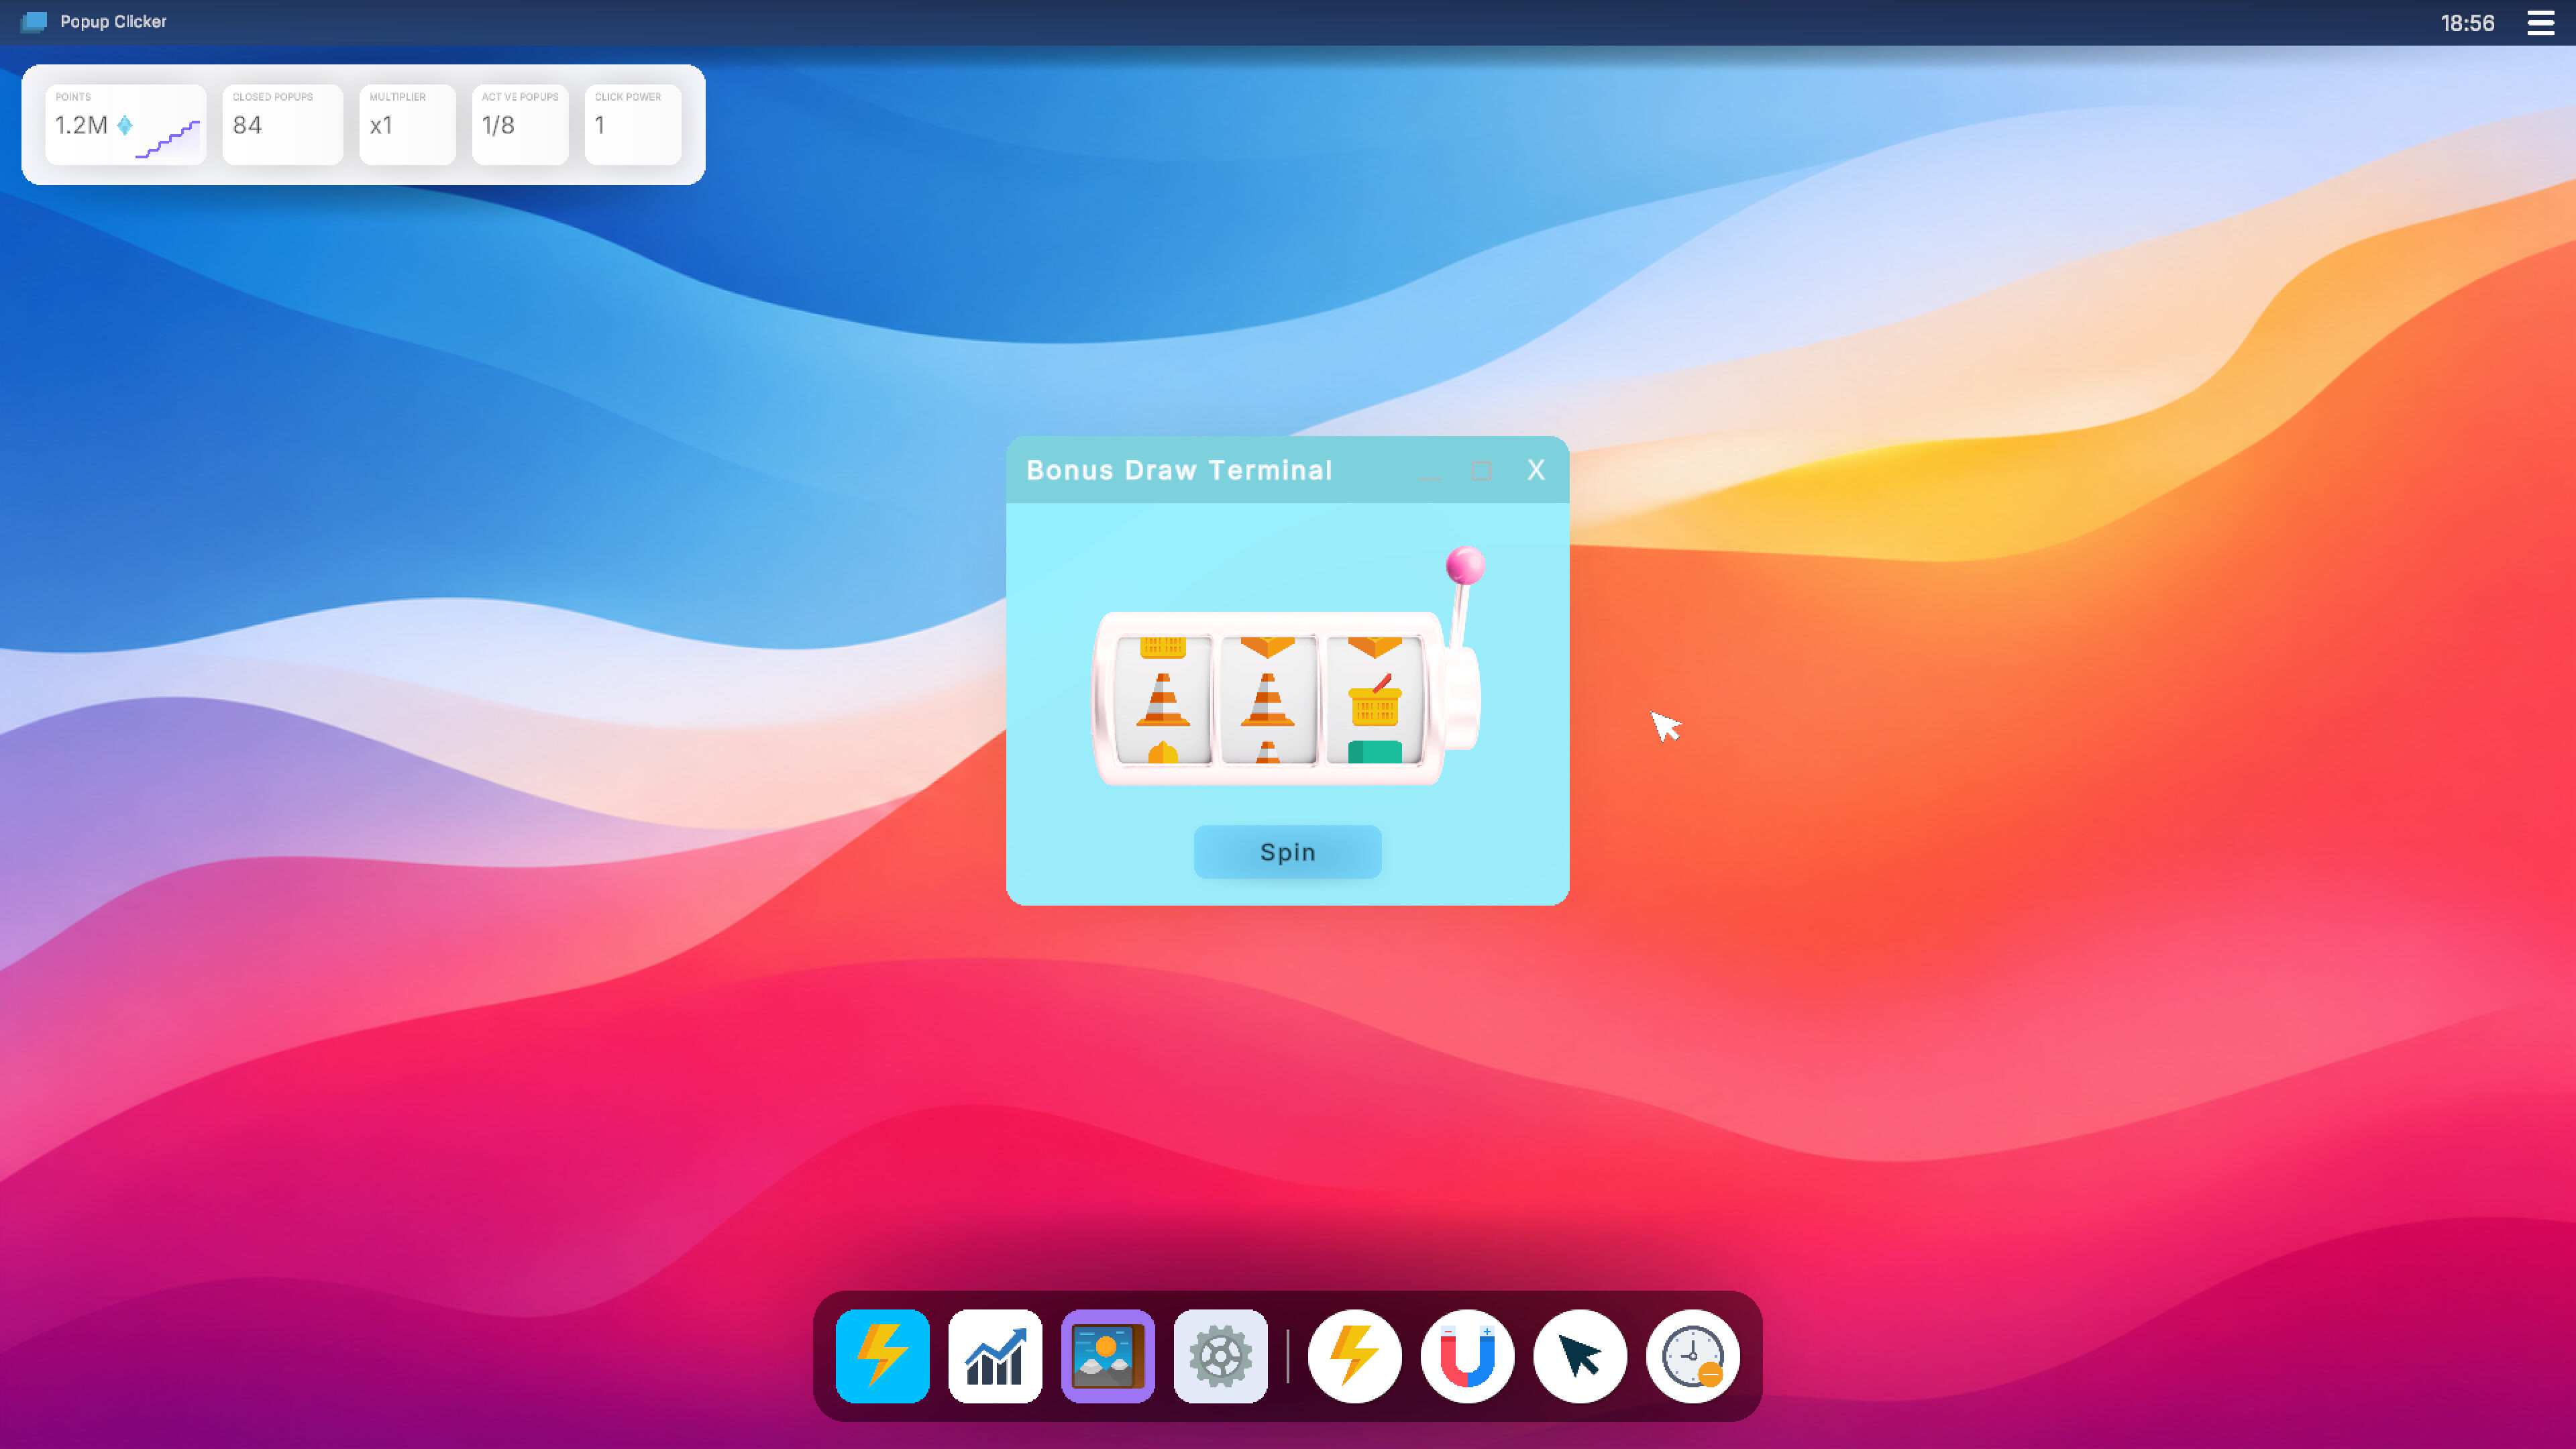Activate the magnet power-up icon
Viewport: 2576px width, 1449px height.
pos(1467,1356)
